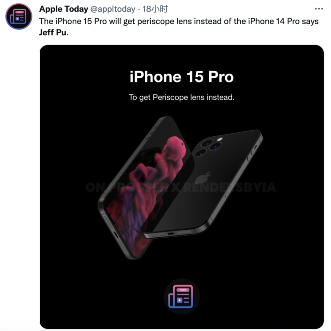
Task: Click the iPhone 15 Pro headline in image
Action: click(x=182, y=77)
